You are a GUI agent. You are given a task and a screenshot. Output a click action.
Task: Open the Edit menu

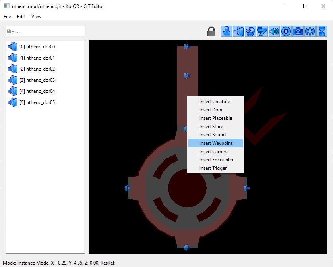pyautogui.click(x=21, y=17)
